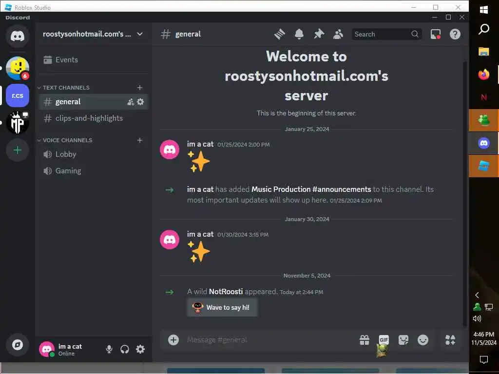Open Windows taskbar search
499x374 pixels.
point(484,29)
